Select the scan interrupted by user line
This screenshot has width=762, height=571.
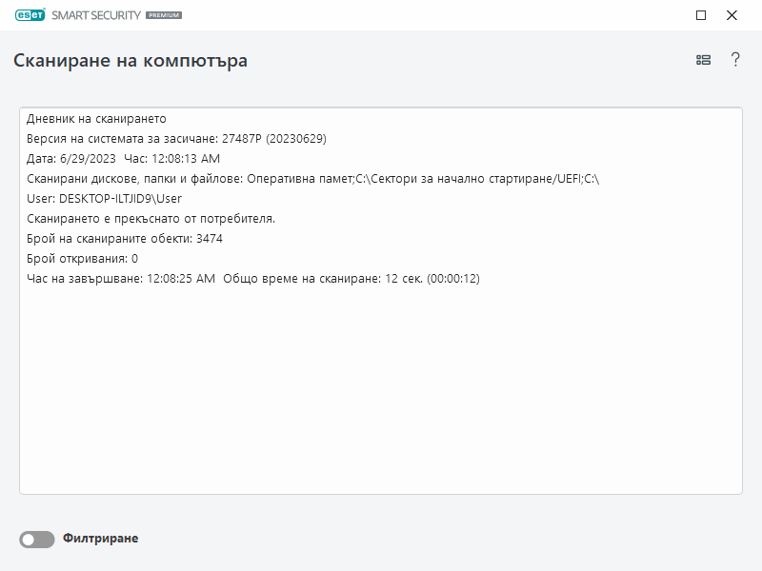pos(150,219)
